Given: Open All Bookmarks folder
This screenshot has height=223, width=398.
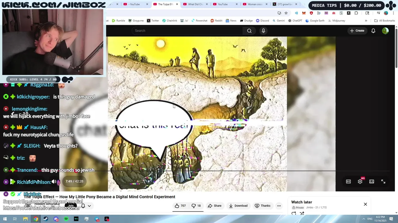Looking at the screenshot, I should (x=385, y=21).
